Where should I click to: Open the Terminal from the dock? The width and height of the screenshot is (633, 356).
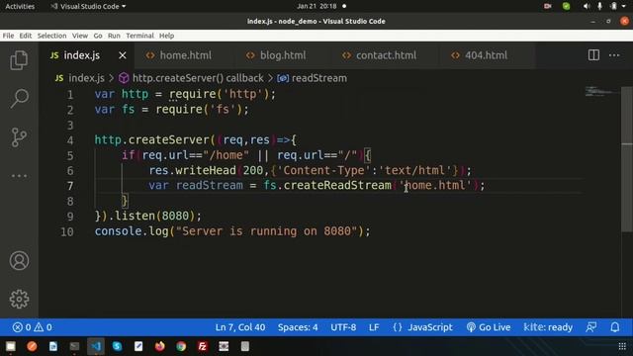click(x=74, y=346)
